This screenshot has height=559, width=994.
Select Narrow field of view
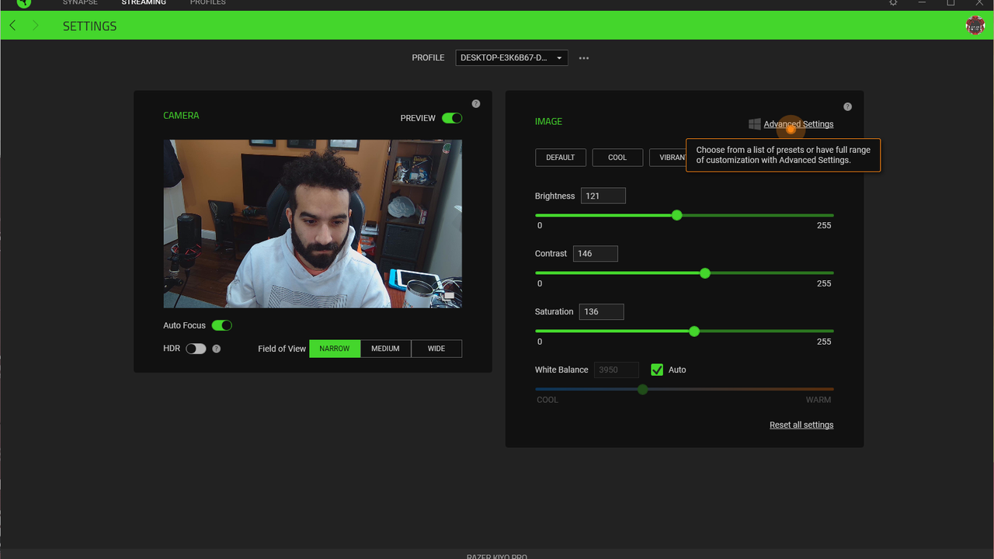[335, 349]
